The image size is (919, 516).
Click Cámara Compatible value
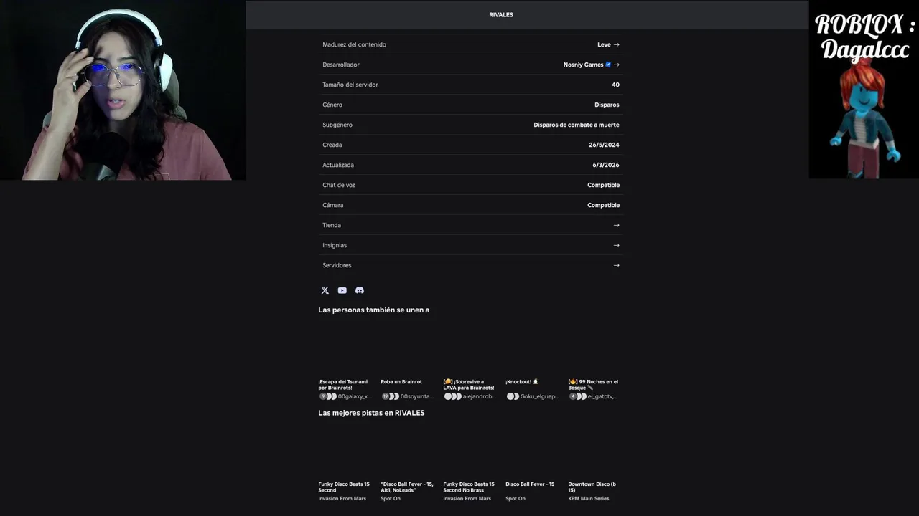click(x=603, y=205)
